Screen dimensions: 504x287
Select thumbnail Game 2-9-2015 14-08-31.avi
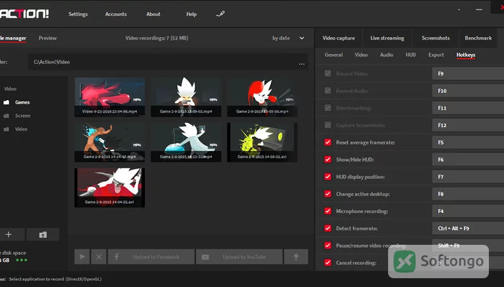(262, 142)
